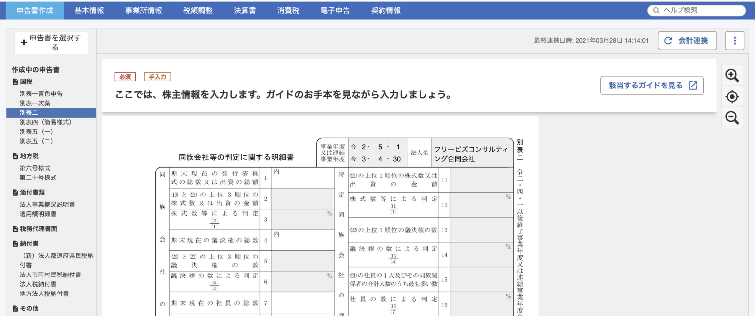Click field 7 社員の総数 input
755x316 pixels.
click(x=303, y=303)
